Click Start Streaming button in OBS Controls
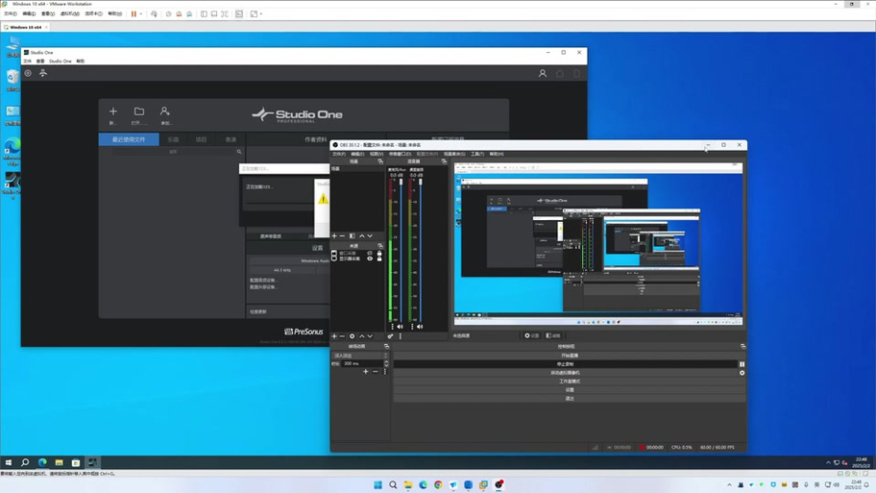The width and height of the screenshot is (876, 493). (x=570, y=356)
